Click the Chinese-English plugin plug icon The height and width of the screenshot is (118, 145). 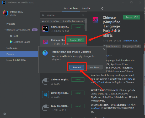tap(46, 81)
